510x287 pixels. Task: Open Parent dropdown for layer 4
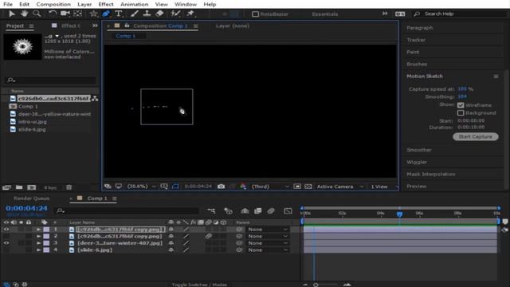(268, 250)
